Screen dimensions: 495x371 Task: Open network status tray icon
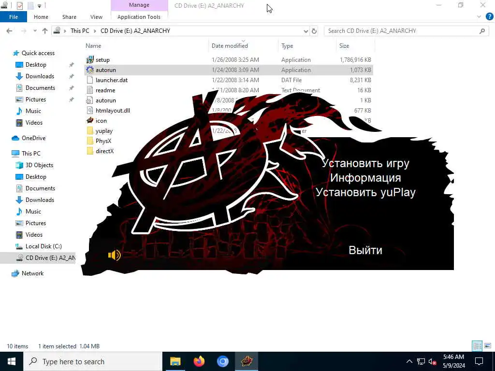pyautogui.click(x=421, y=361)
